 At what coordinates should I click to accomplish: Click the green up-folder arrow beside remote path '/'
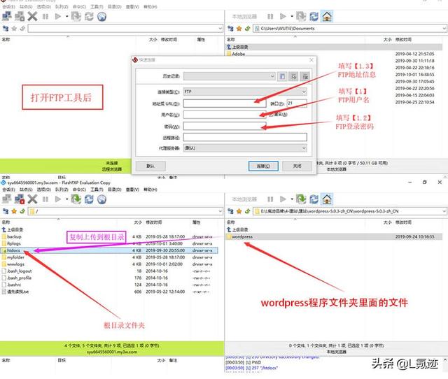(x=22, y=211)
